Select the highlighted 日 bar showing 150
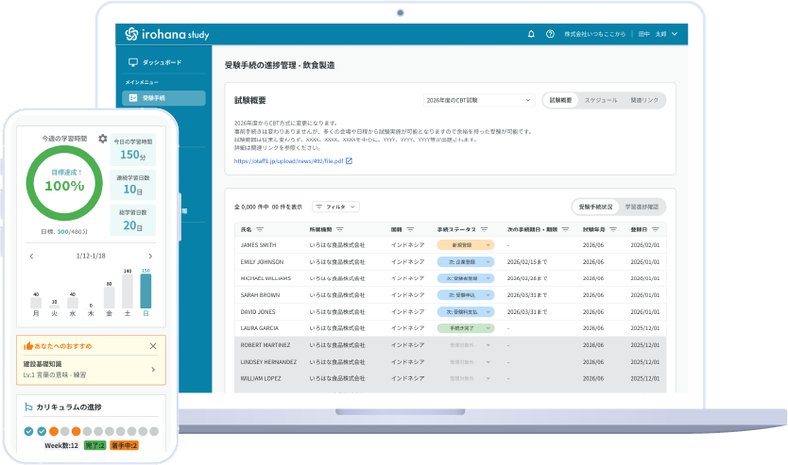This screenshot has height=465, width=788. click(x=146, y=291)
